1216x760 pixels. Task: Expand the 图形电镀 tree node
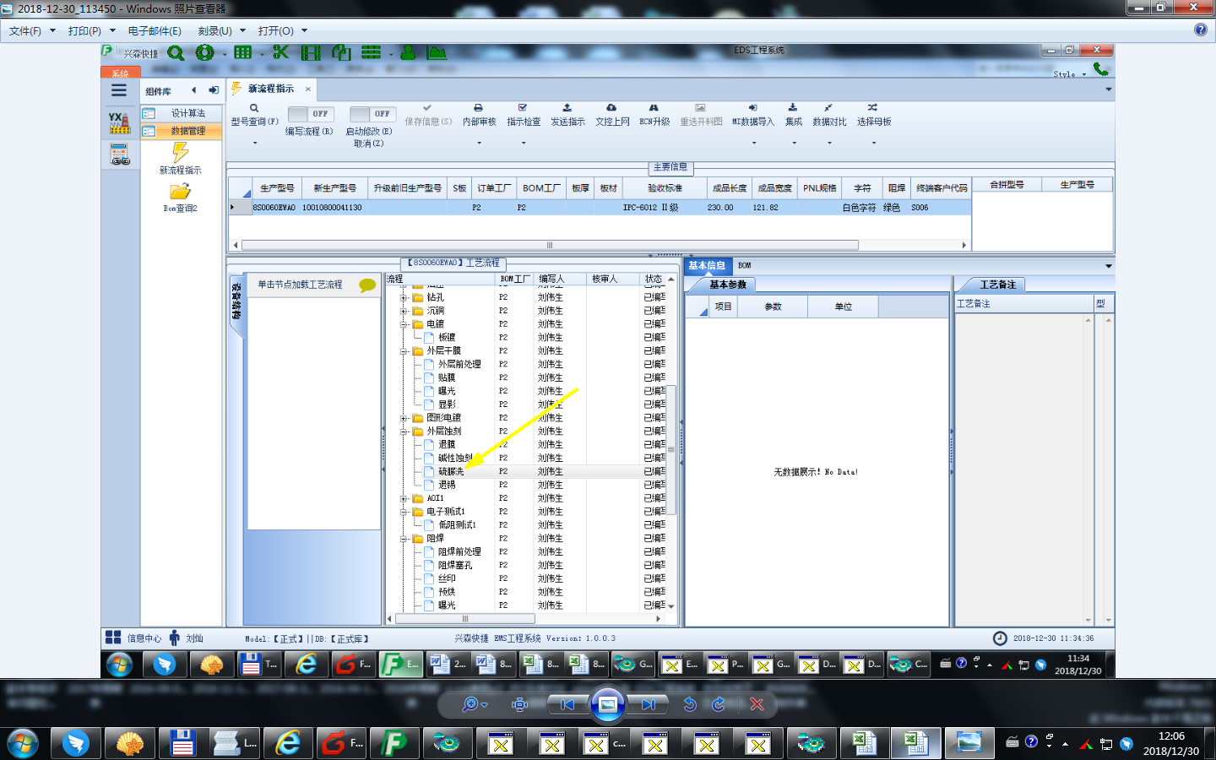404,418
